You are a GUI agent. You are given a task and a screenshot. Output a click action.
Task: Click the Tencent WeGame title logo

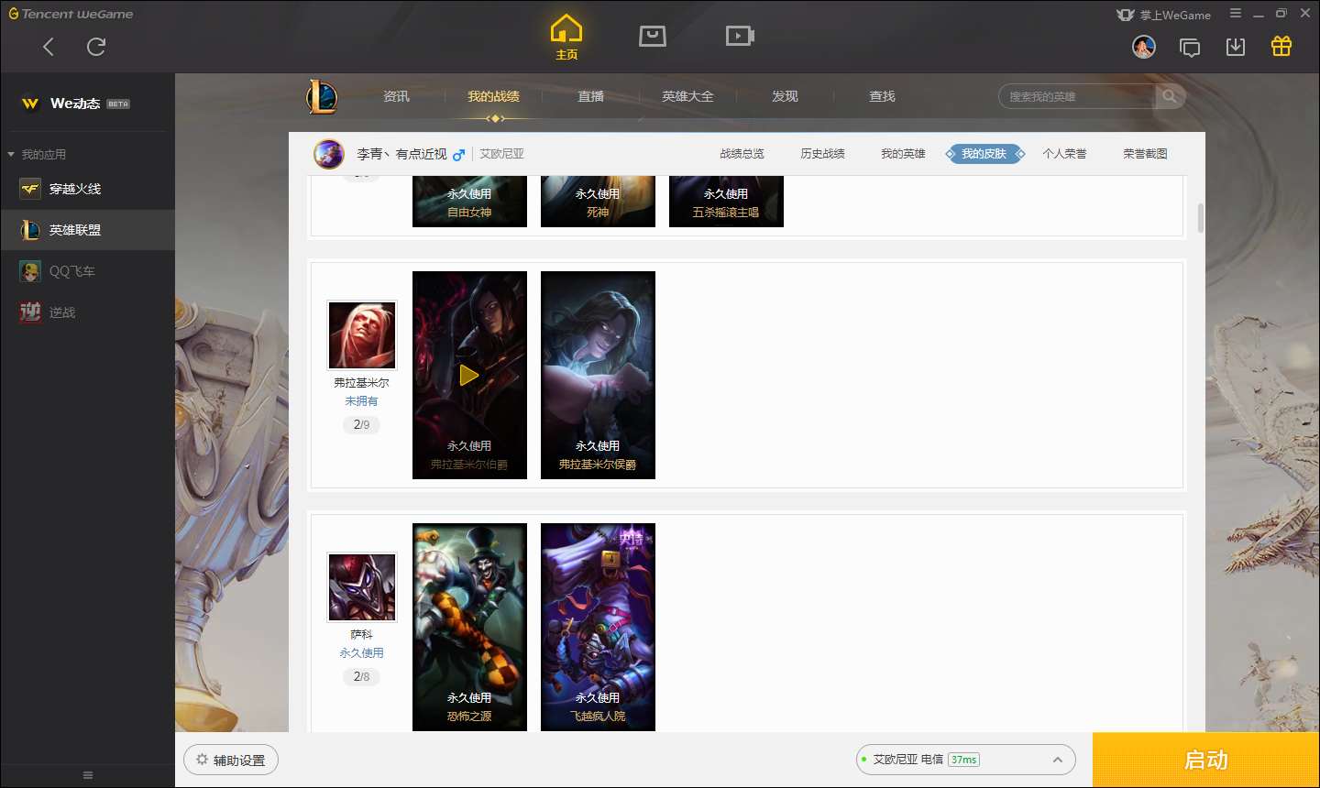point(71,14)
